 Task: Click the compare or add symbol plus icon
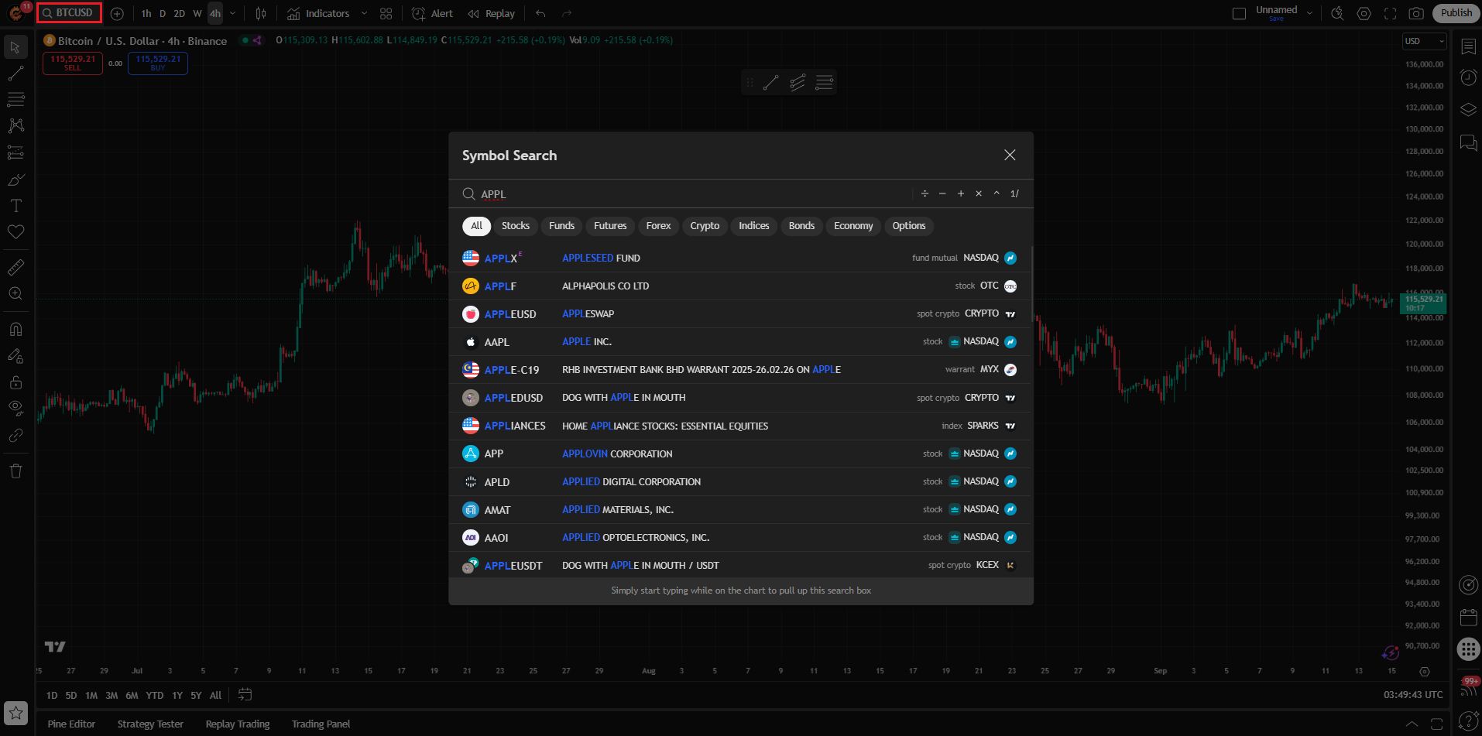[117, 14]
